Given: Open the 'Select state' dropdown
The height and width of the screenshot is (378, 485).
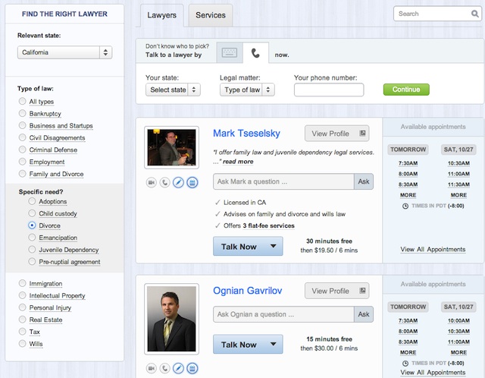Looking at the screenshot, I should [x=173, y=90].
